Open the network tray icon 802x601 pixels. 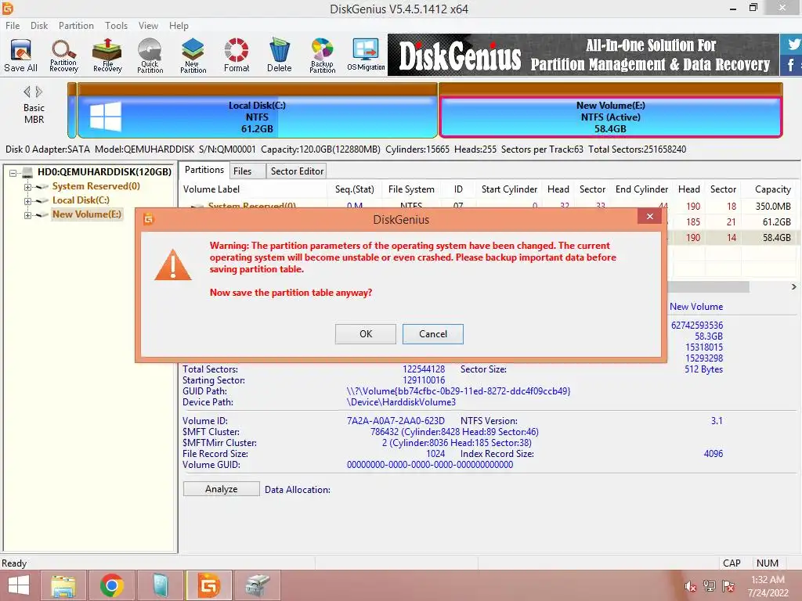click(x=709, y=586)
